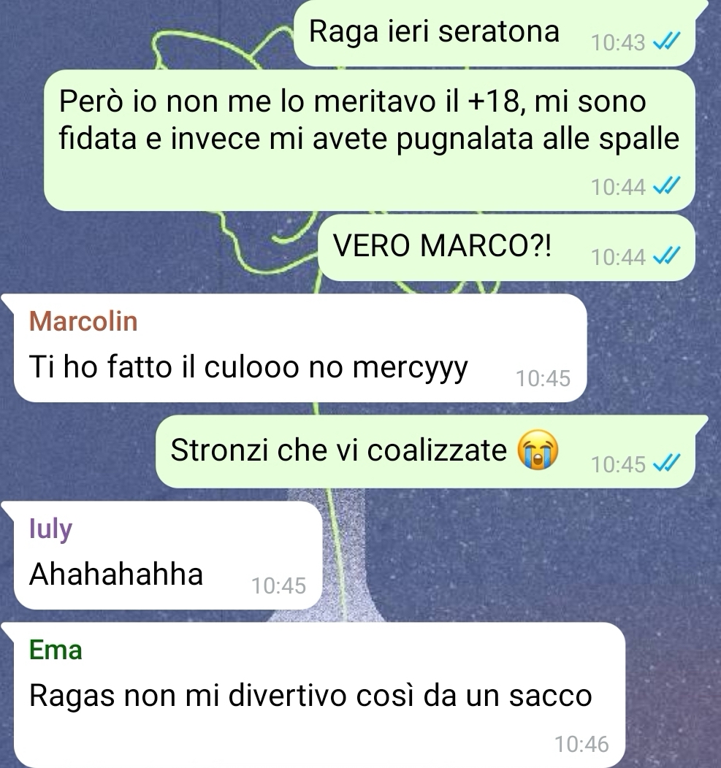
Task: Open Marcolin's contact name
Action: tap(83, 321)
